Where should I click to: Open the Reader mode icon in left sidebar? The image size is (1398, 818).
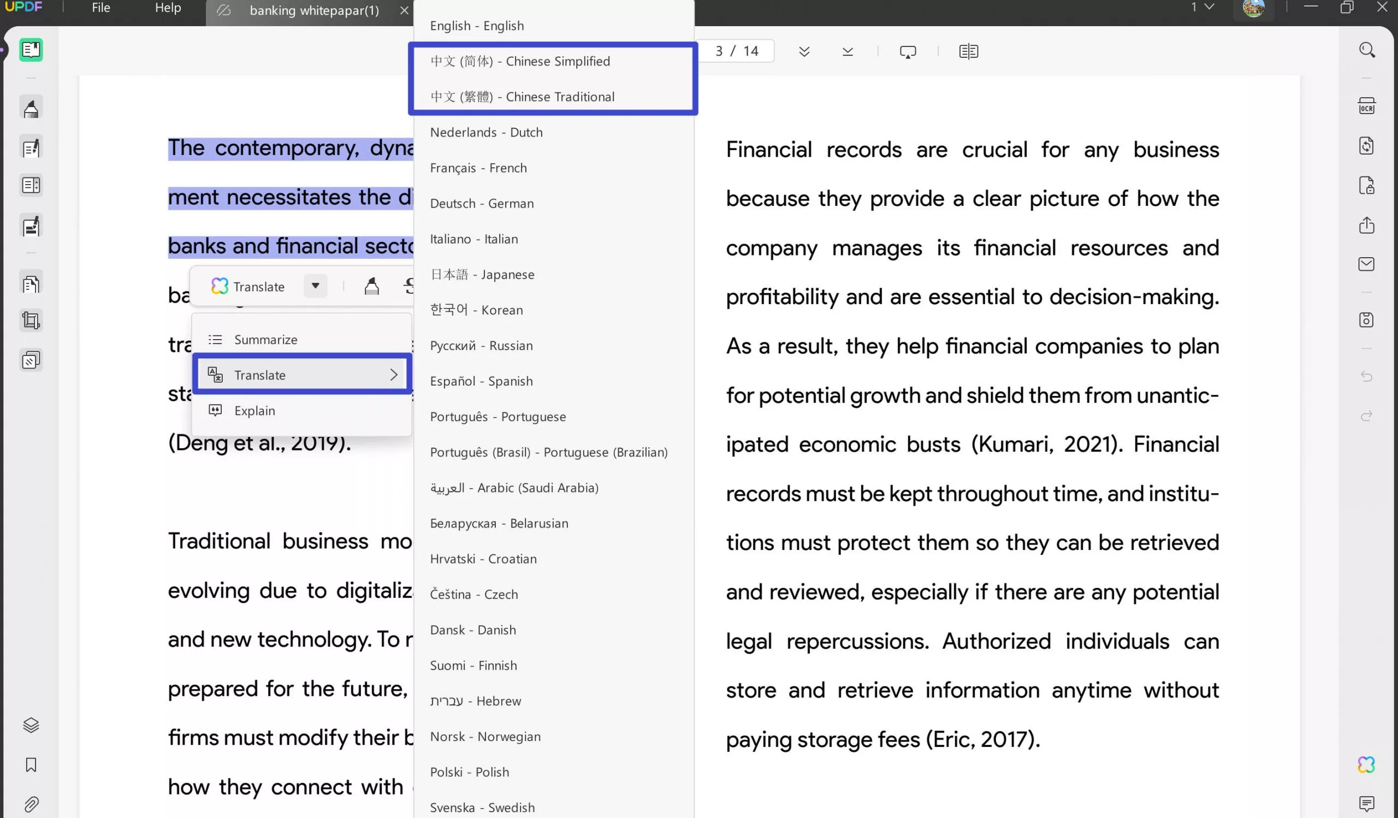(x=31, y=50)
